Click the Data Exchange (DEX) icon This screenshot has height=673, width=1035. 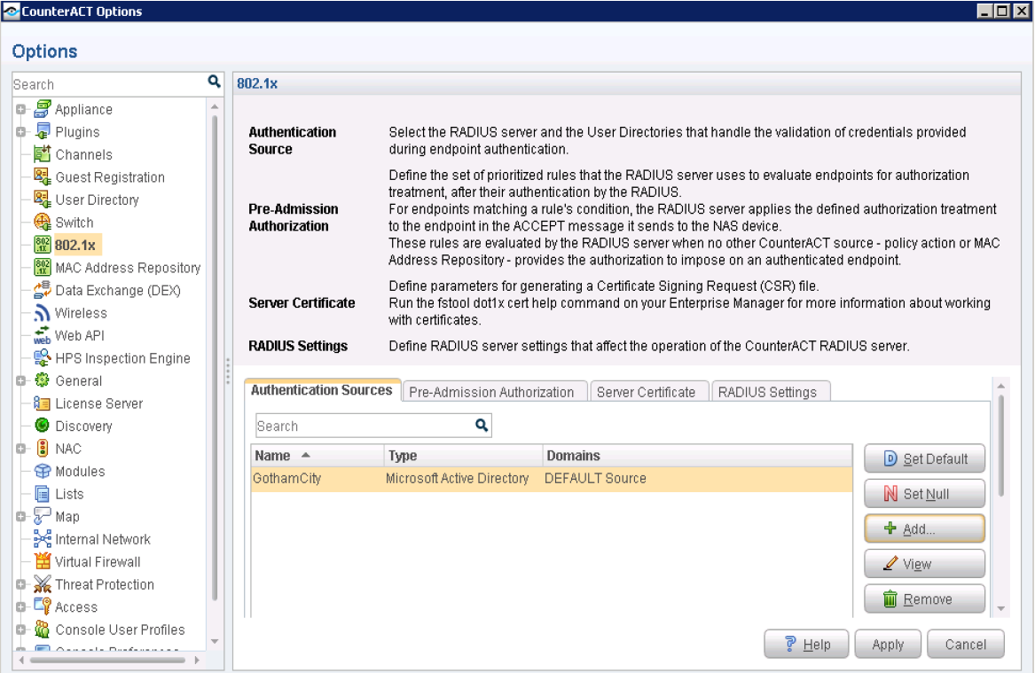tap(43, 290)
